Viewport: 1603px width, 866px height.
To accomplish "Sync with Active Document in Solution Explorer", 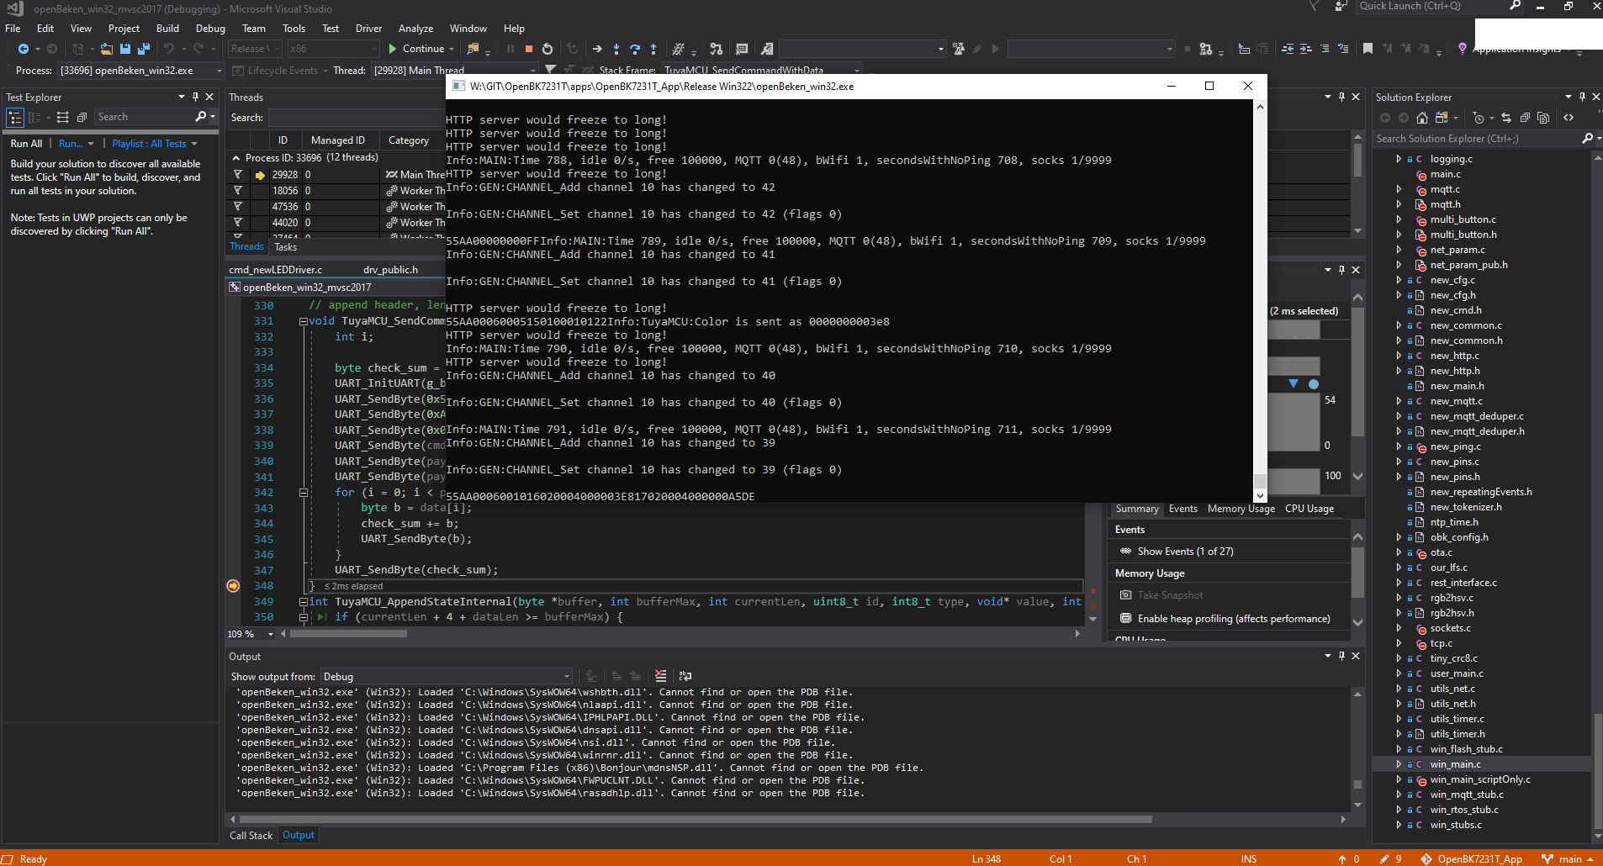I will [x=1506, y=118].
